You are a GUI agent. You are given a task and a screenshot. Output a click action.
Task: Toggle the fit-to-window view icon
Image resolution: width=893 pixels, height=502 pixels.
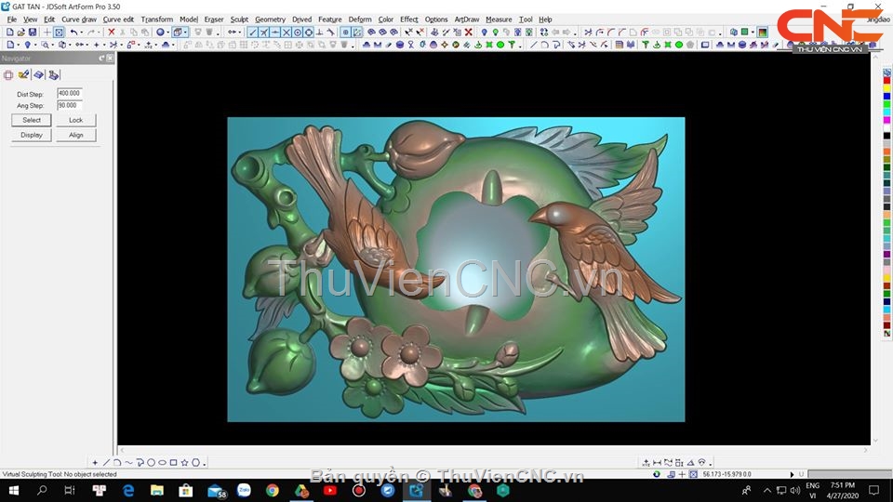59,33
